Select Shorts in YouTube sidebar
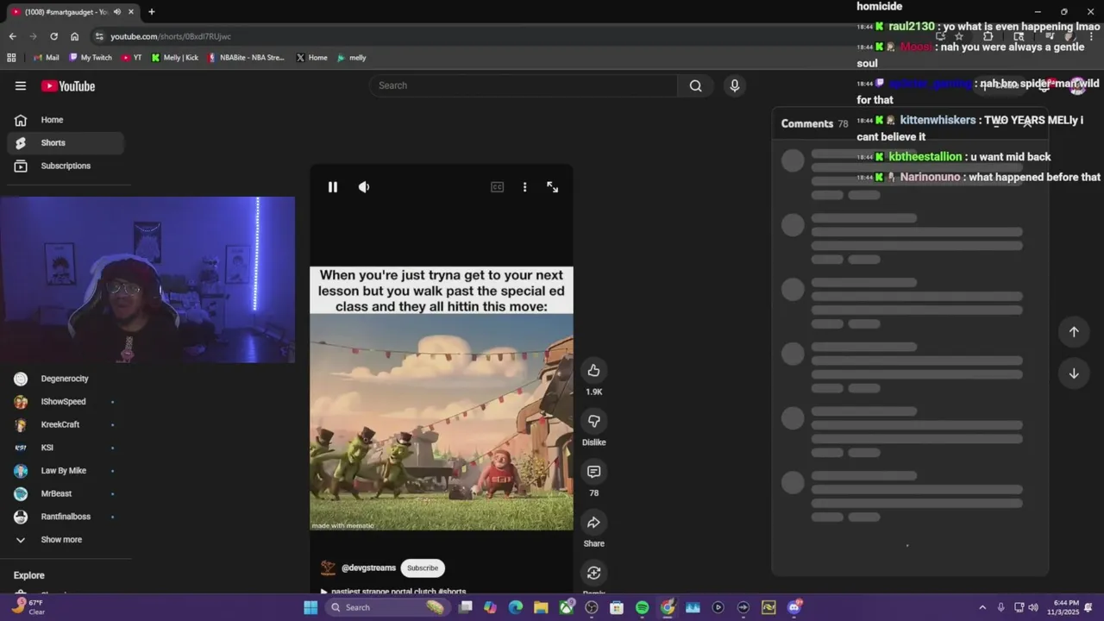The image size is (1104, 621). (66, 143)
